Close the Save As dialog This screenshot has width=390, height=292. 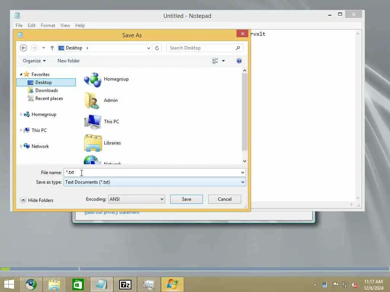[243, 33]
